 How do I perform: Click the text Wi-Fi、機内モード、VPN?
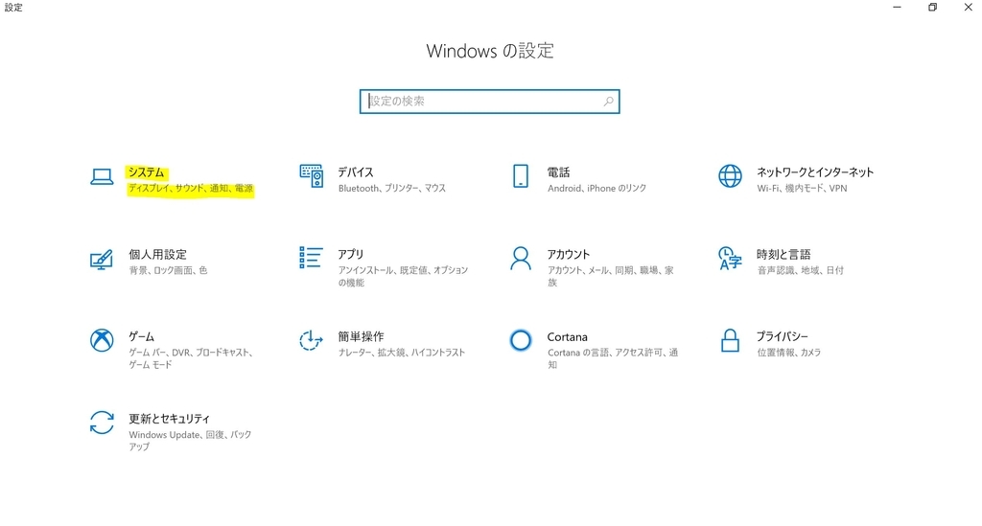click(803, 188)
